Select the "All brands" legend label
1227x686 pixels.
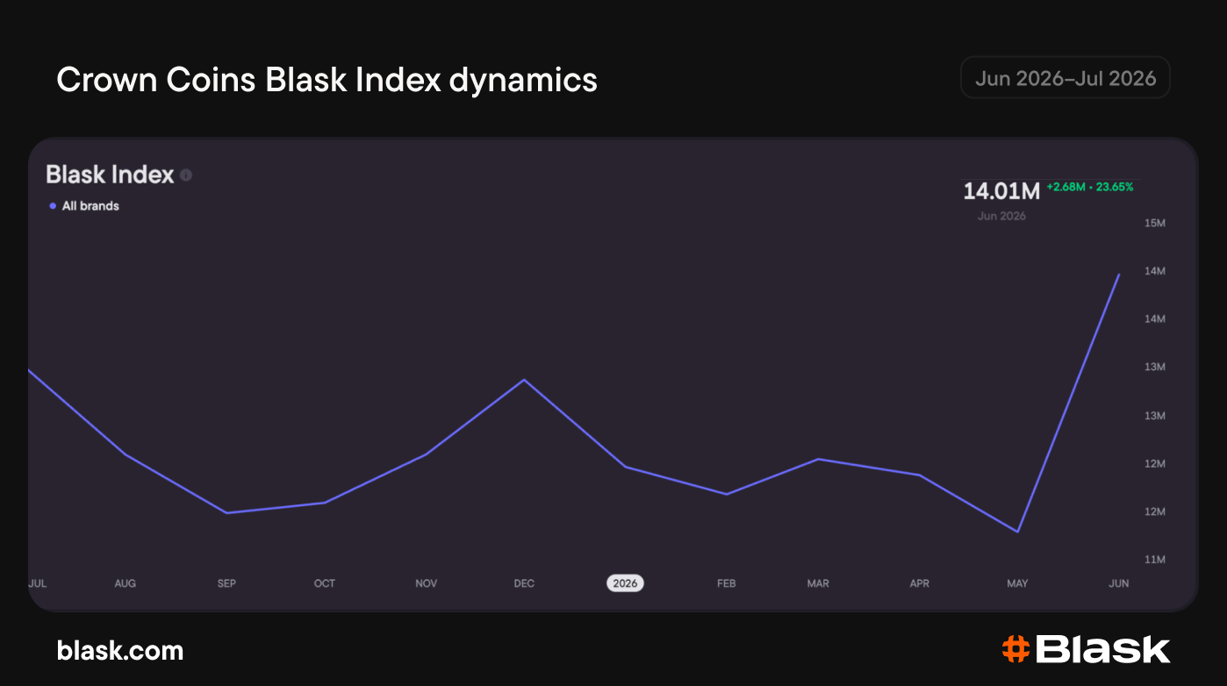pos(90,206)
